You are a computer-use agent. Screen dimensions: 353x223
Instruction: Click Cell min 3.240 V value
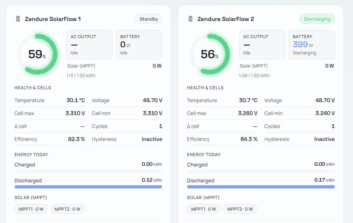pos(325,113)
